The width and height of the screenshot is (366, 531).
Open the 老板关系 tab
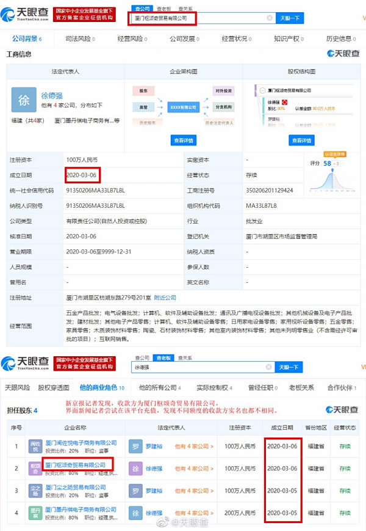tap(301, 387)
